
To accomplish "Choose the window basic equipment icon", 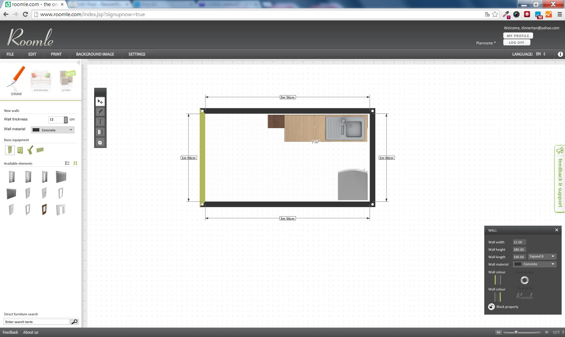I will (x=20, y=150).
